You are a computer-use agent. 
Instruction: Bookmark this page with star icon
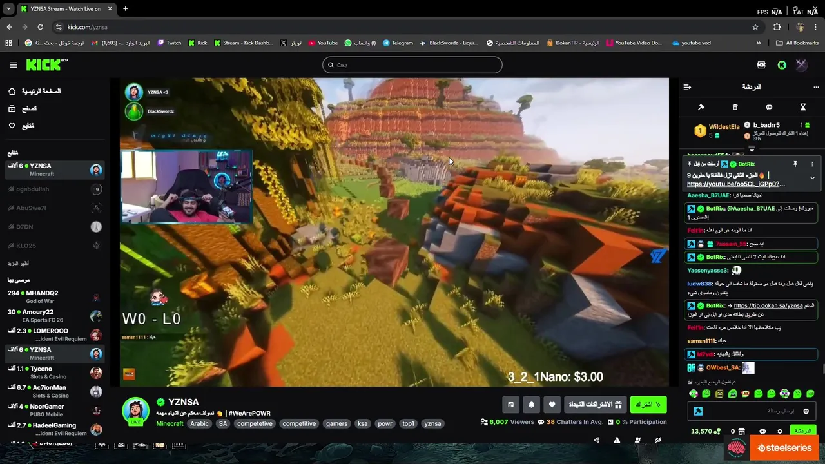[x=755, y=27]
